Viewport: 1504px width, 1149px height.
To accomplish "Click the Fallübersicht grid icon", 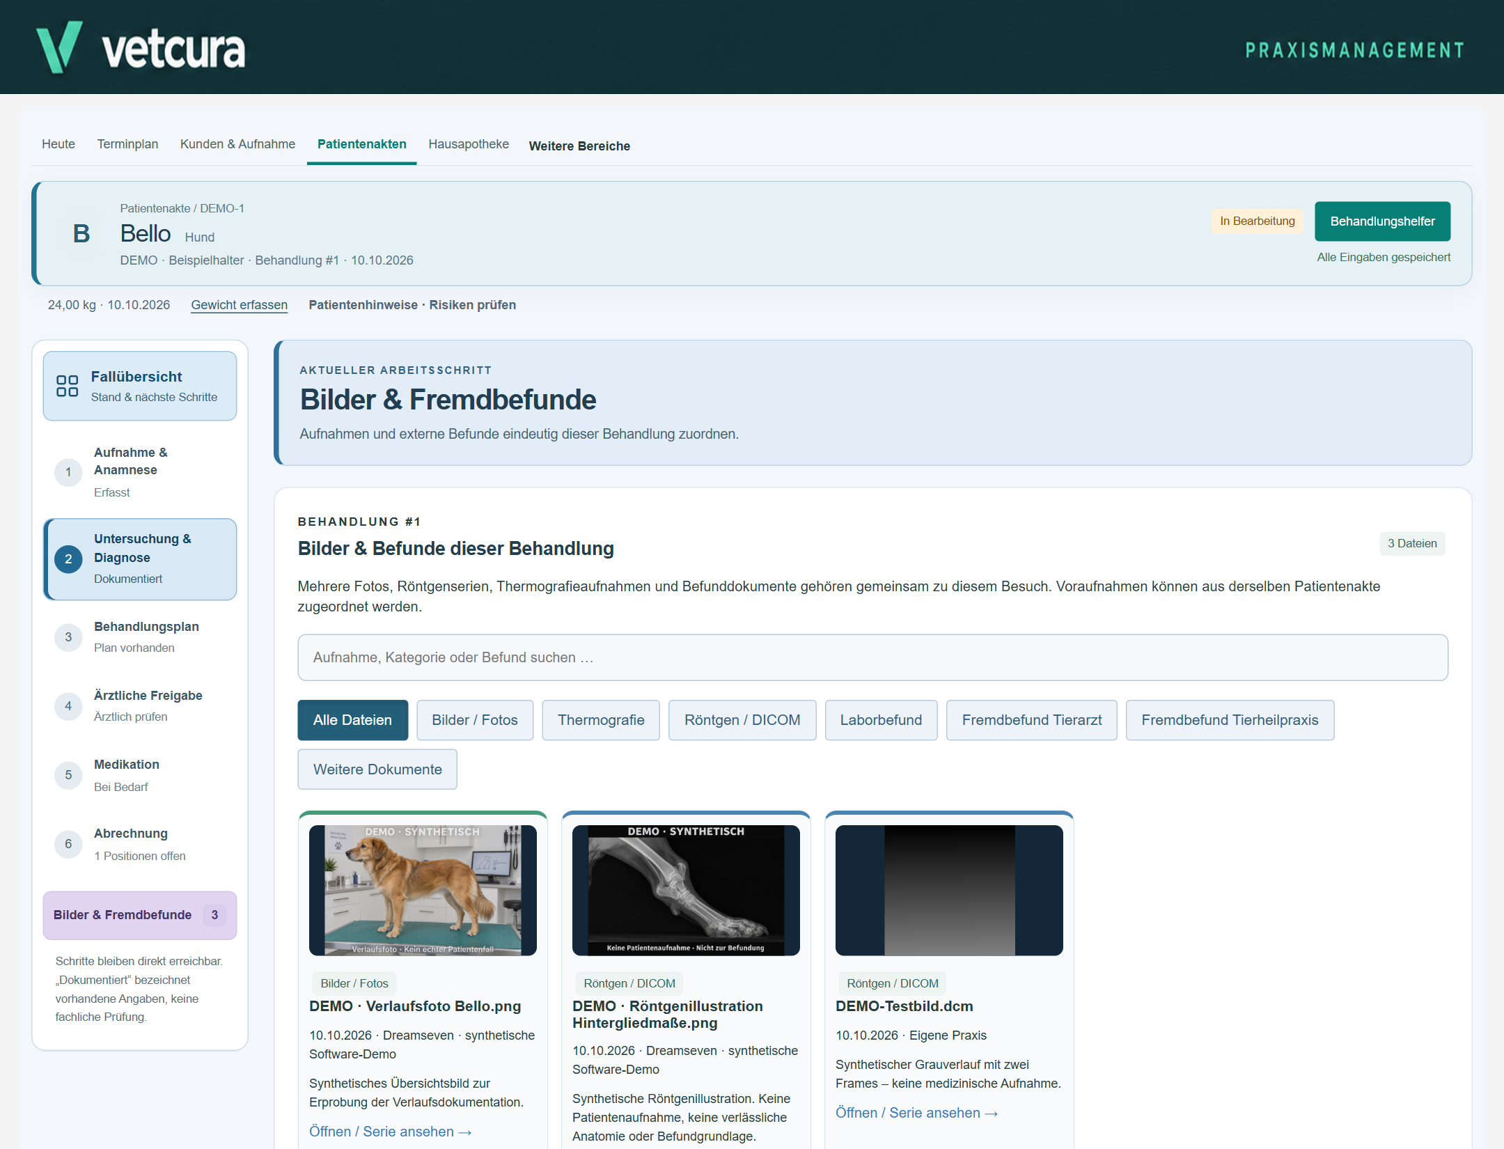I will (68, 386).
